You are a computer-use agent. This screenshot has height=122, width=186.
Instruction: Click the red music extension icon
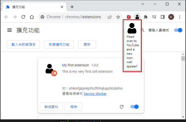(129, 17)
